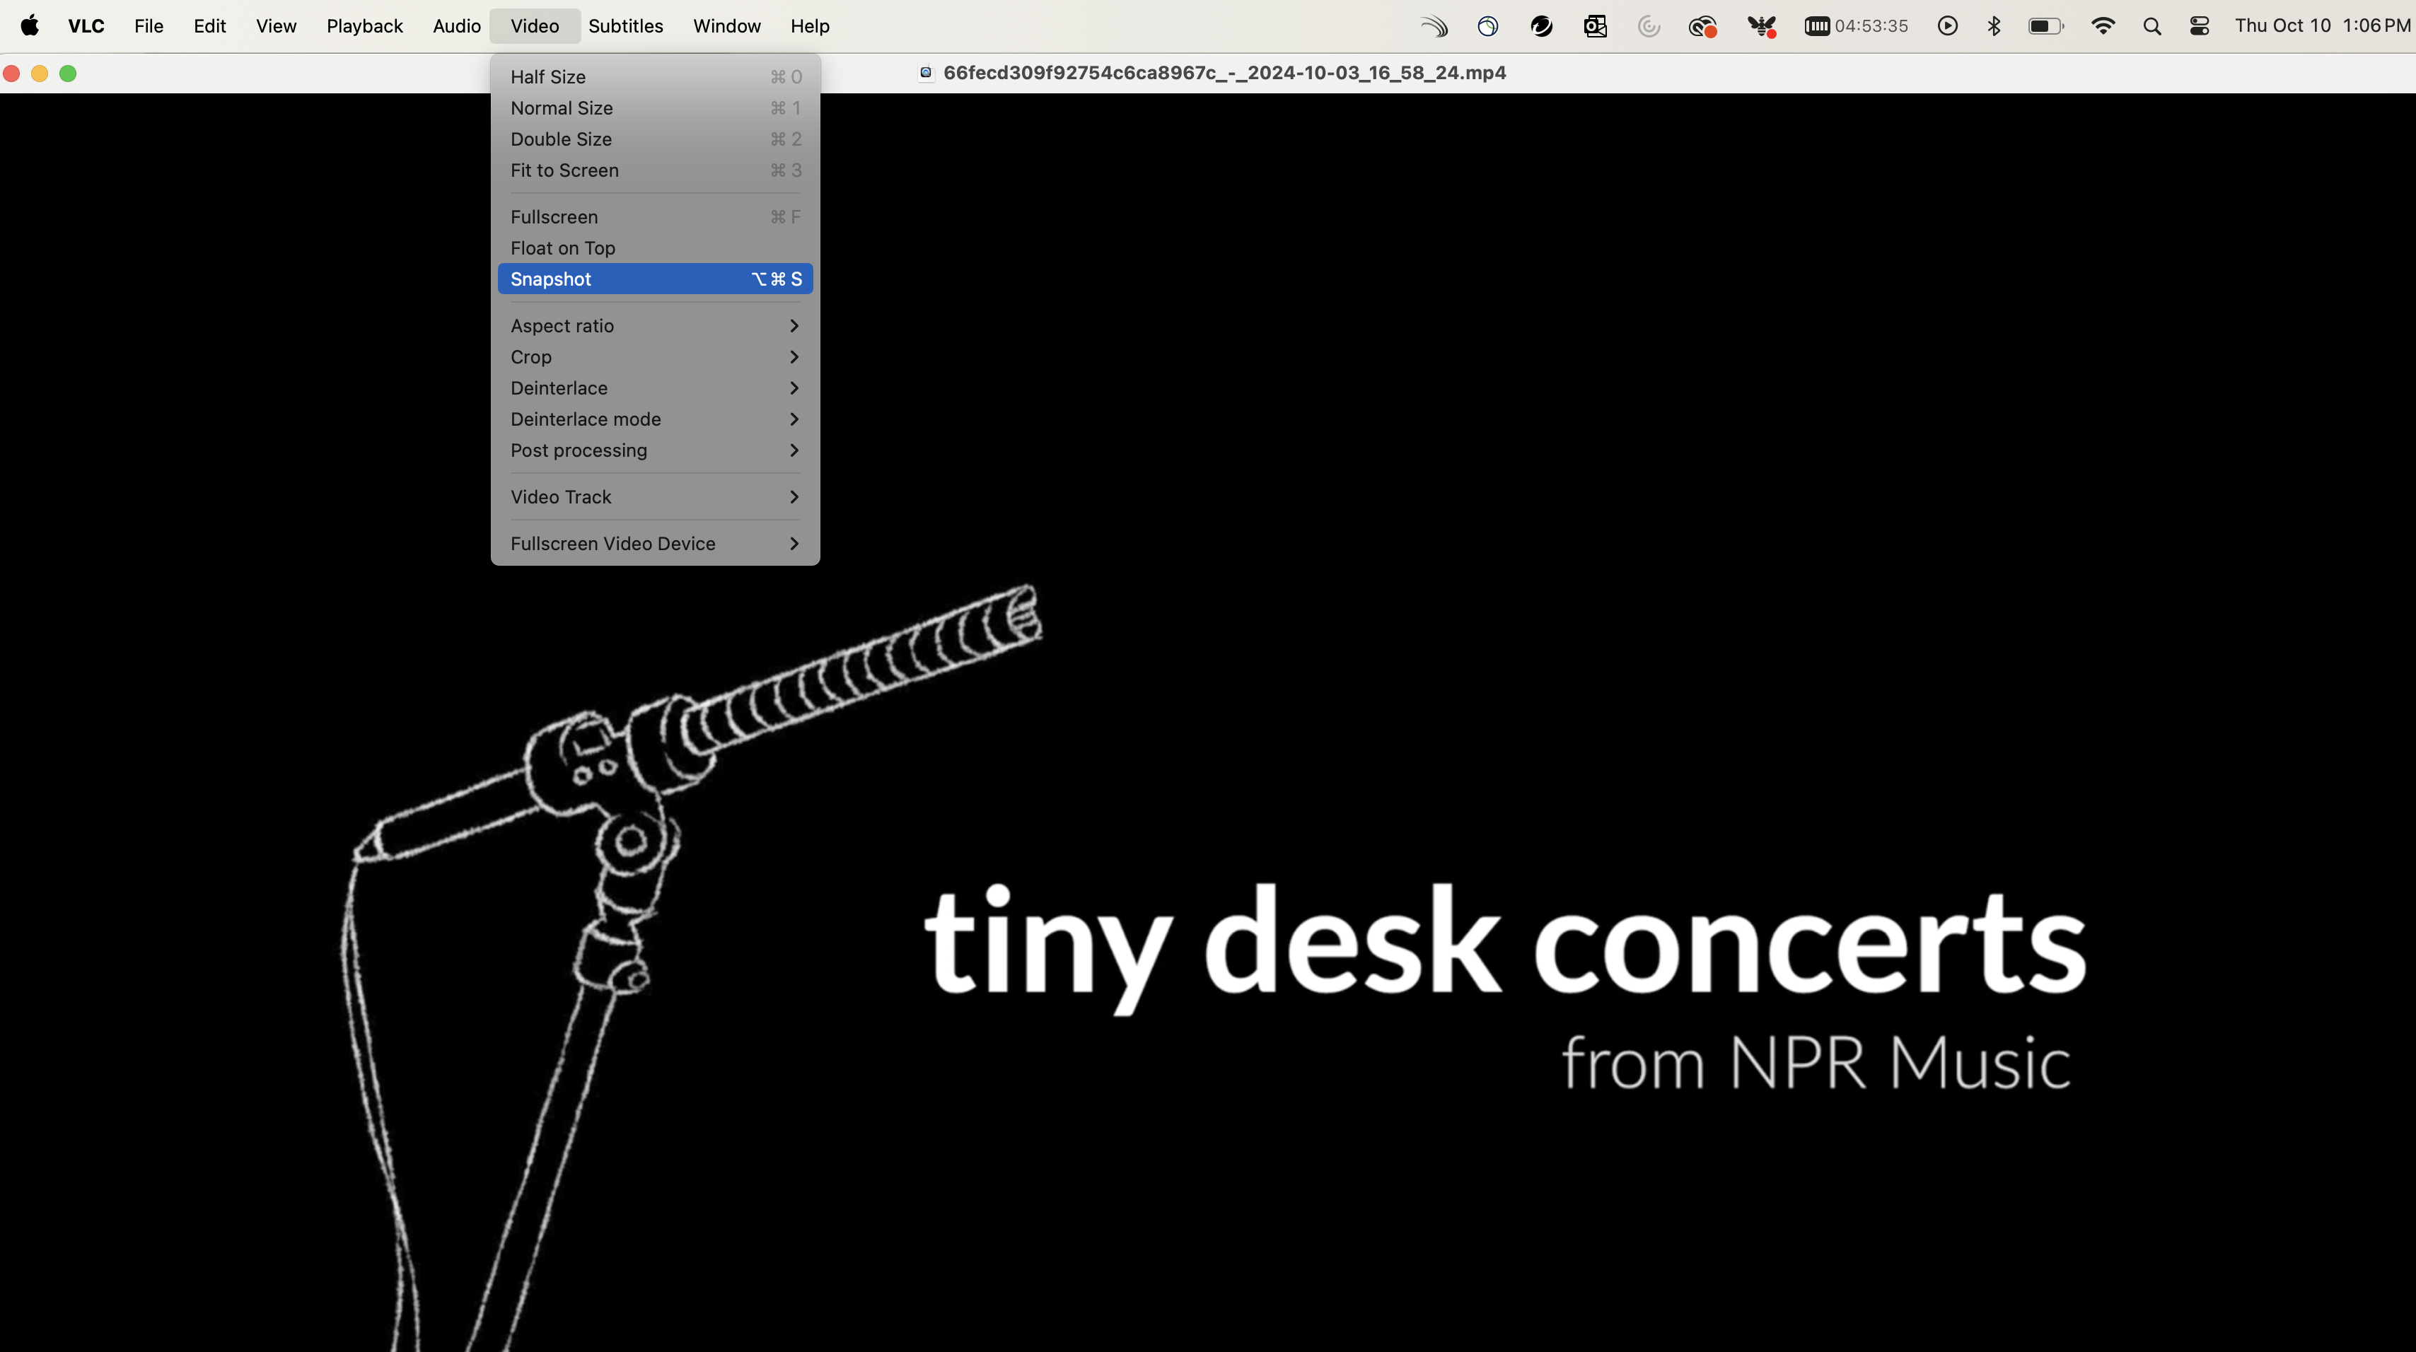This screenshot has width=2416, height=1352.
Task: Choose Double Size from Video menu
Action: 656,139
